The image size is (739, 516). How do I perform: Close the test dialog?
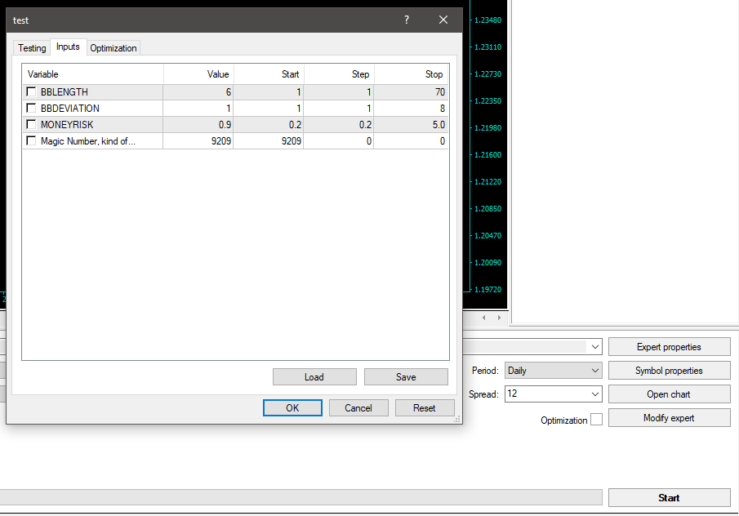point(443,20)
